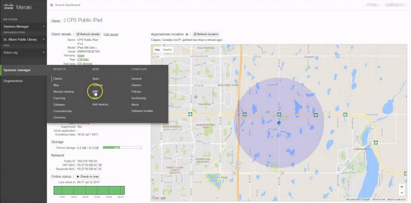Click the CPS Public iPad page title

point(85,20)
